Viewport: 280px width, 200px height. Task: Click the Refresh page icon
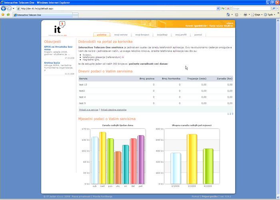[x=223, y=8]
